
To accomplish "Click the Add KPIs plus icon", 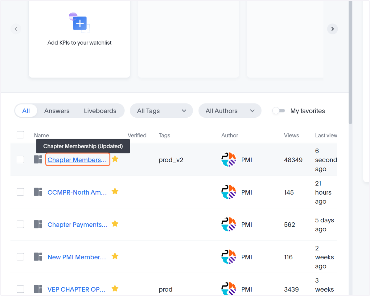I will coord(80,23).
